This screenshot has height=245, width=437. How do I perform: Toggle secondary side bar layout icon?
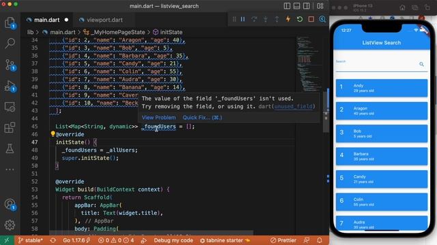click(306, 6)
